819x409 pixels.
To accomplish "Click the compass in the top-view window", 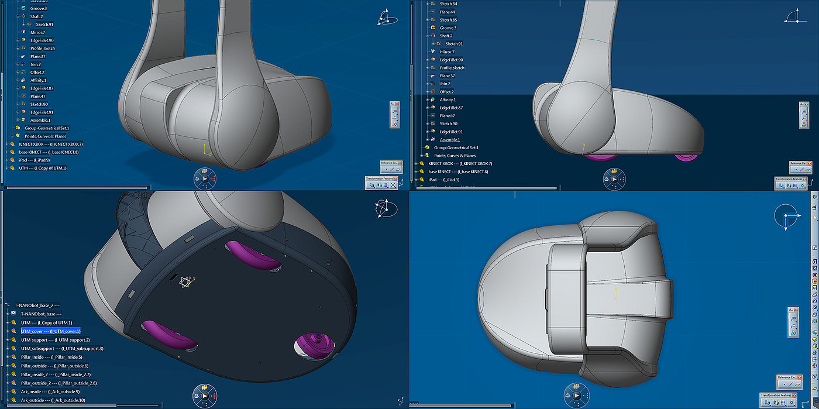I will [x=787, y=216].
